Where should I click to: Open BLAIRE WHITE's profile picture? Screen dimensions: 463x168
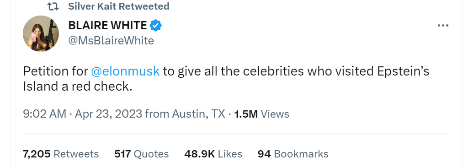41,33
